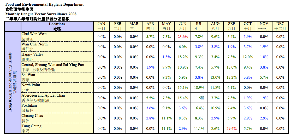The height and width of the screenshot is (134, 291).
Task: Click Tung Chung September value 29.4%
Action: (x=231, y=129)
